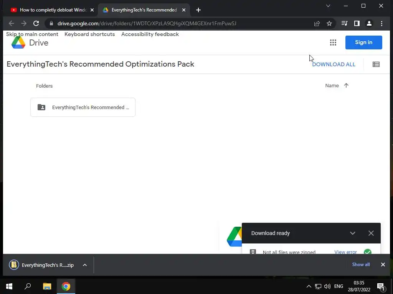Close the downloads bar

[x=383, y=265]
